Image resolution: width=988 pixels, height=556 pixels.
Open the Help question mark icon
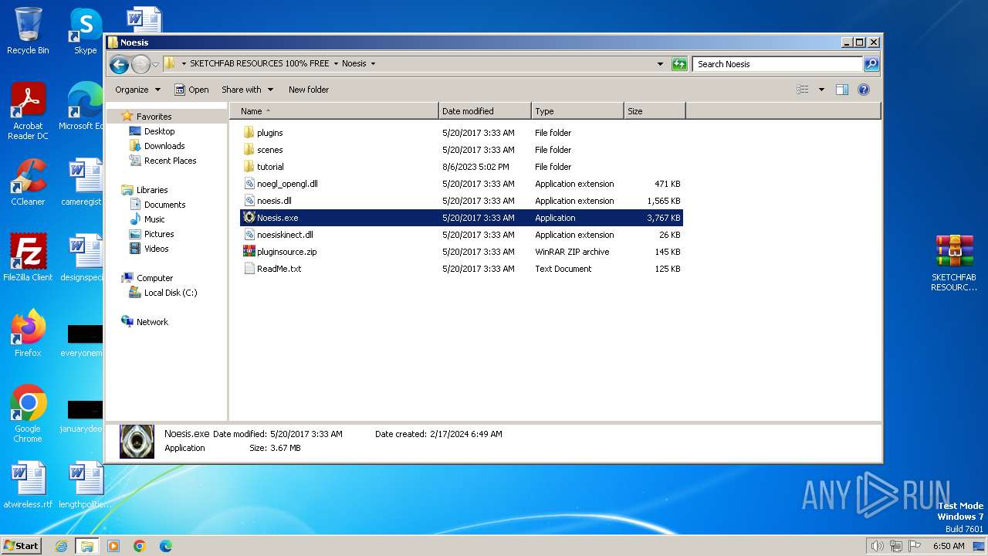[864, 90]
